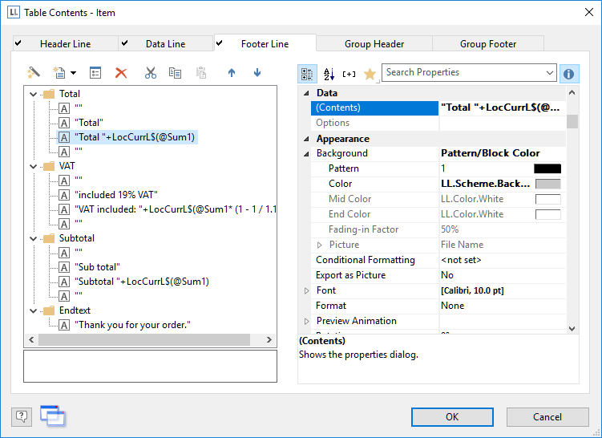Open dropdown next to append line icon
602x438 pixels.
click(73, 73)
